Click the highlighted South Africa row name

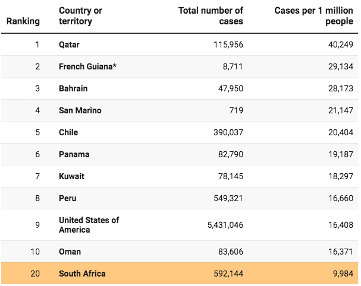[82, 274]
